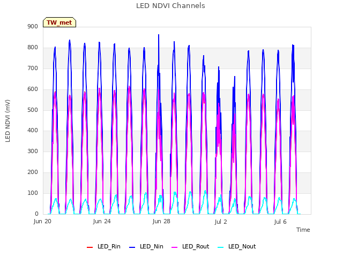This screenshot has height=257, width=343.
Task: Click the 200 y-axis tick label
Action: click(33, 172)
